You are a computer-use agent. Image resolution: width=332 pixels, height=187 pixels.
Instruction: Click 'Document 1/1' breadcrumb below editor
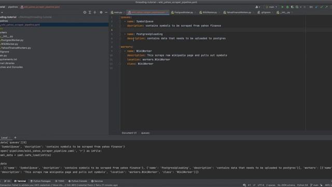coord(129,133)
